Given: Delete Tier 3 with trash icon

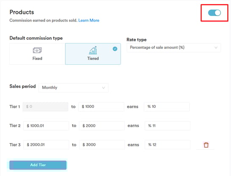Looking at the screenshot, I should 206,145.
